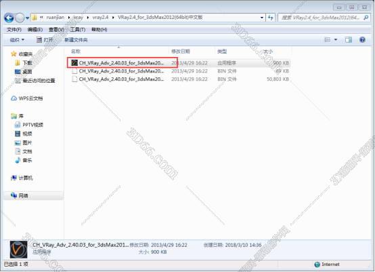Screen dimensions: 375x272
Task: Select 网络 in the navigation pane
Action: [23, 195]
